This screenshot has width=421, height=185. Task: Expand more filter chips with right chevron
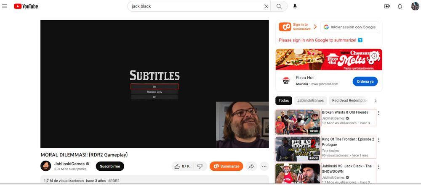tap(376, 101)
